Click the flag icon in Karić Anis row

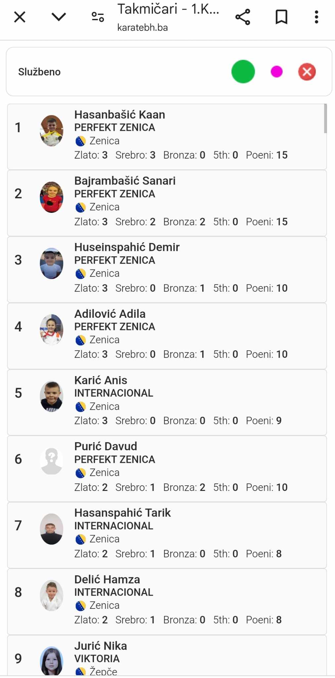click(80, 407)
